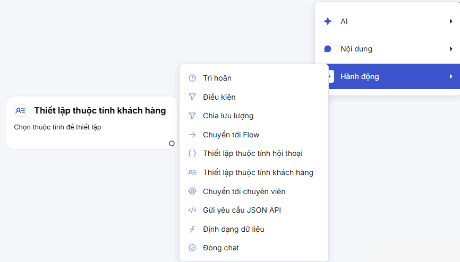The image size is (460, 262).
Task: Click the clock icon beside Trì hoãn
Action: [x=192, y=78]
